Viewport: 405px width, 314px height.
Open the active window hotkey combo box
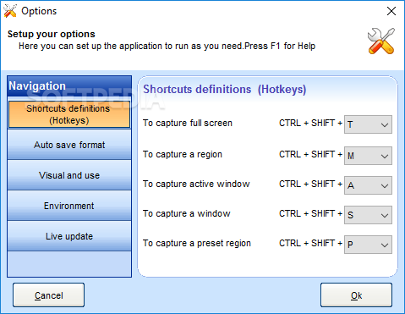368,185
